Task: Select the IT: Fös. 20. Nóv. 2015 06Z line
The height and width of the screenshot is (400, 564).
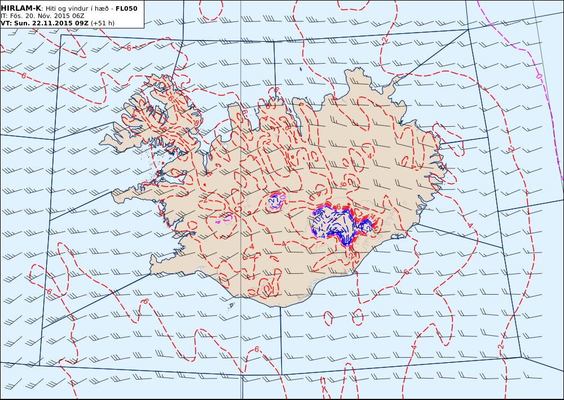Action: tap(42, 16)
